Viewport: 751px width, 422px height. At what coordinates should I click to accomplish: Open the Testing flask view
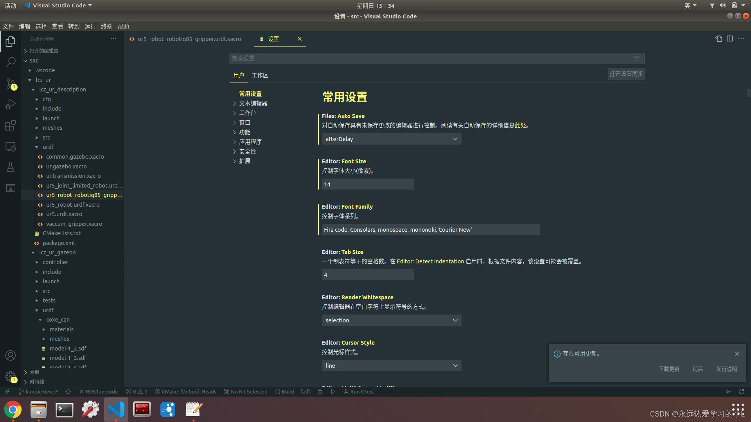pos(11,167)
